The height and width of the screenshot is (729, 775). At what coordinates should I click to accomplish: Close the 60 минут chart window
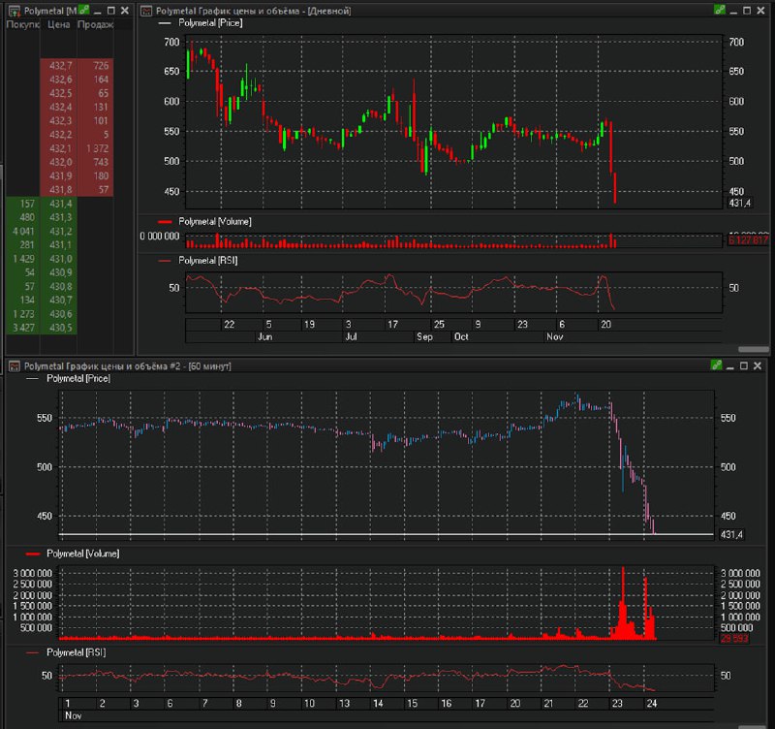pos(758,365)
